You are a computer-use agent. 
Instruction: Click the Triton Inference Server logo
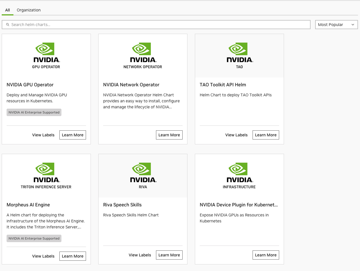(46, 176)
